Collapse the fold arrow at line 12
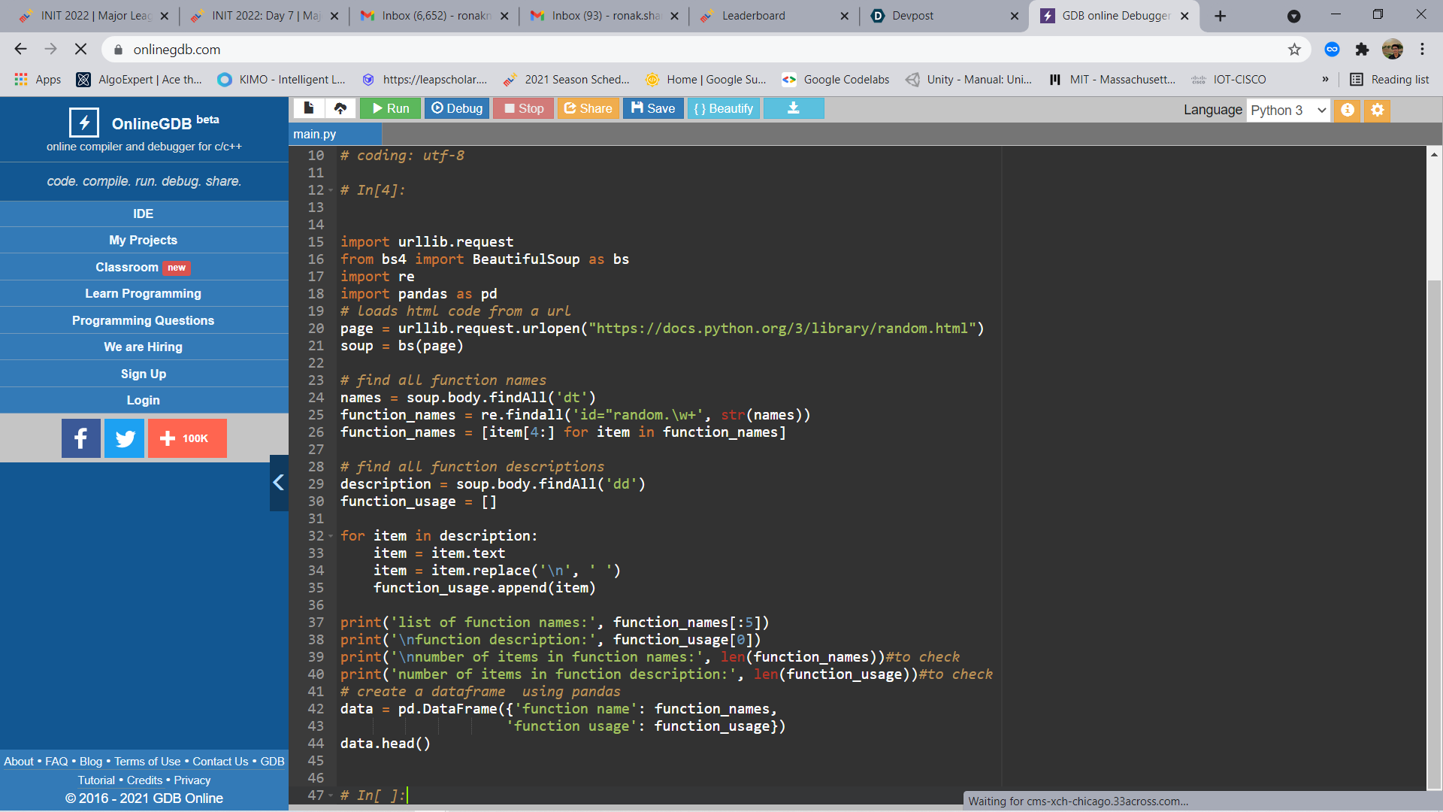The width and height of the screenshot is (1443, 812). tap(331, 190)
